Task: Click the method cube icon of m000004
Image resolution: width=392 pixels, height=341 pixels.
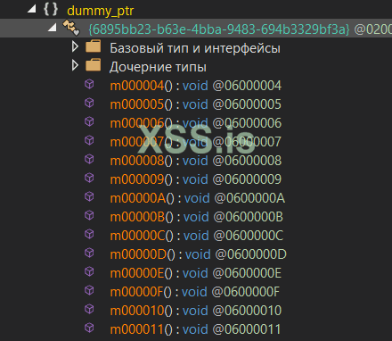Action: point(89,84)
